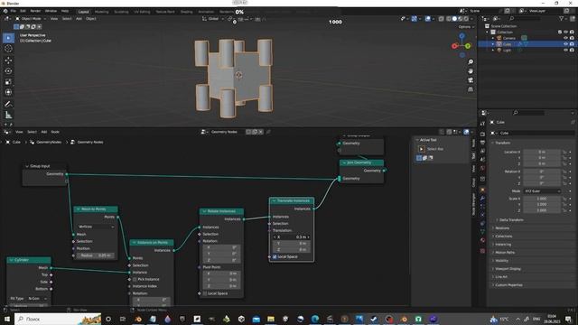This screenshot has width=578, height=325.
Task: Select the Select Box tool in viewport toolbar
Action: click(8, 38)
